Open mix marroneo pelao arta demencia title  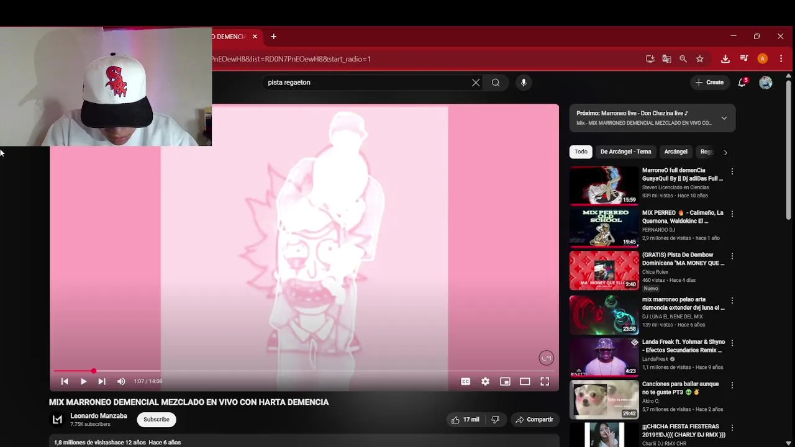(683, 304)
